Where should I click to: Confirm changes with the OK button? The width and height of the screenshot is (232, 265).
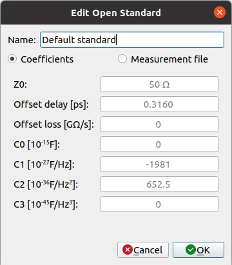click(198, 250)
